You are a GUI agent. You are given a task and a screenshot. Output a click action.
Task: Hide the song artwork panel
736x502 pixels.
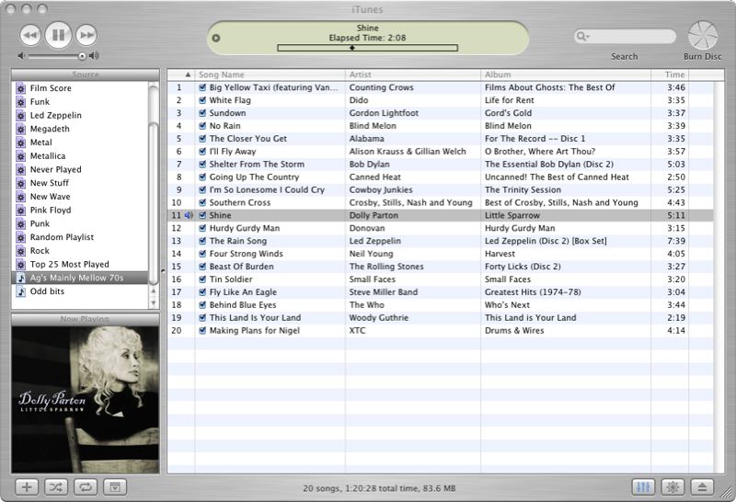click(115, 487)
